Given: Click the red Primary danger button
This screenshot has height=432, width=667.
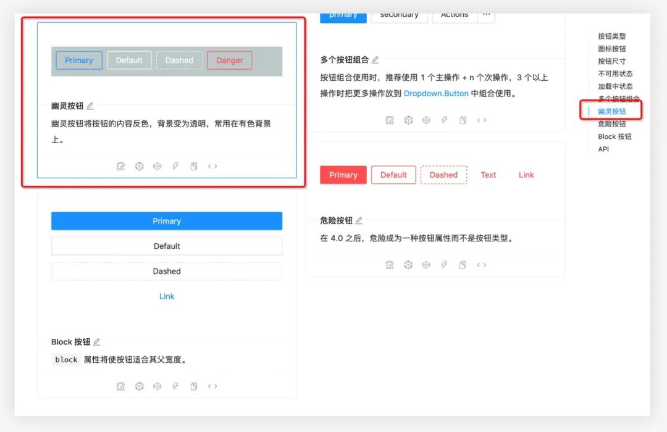Looking at the screenshot, I should tap(343, 175).
